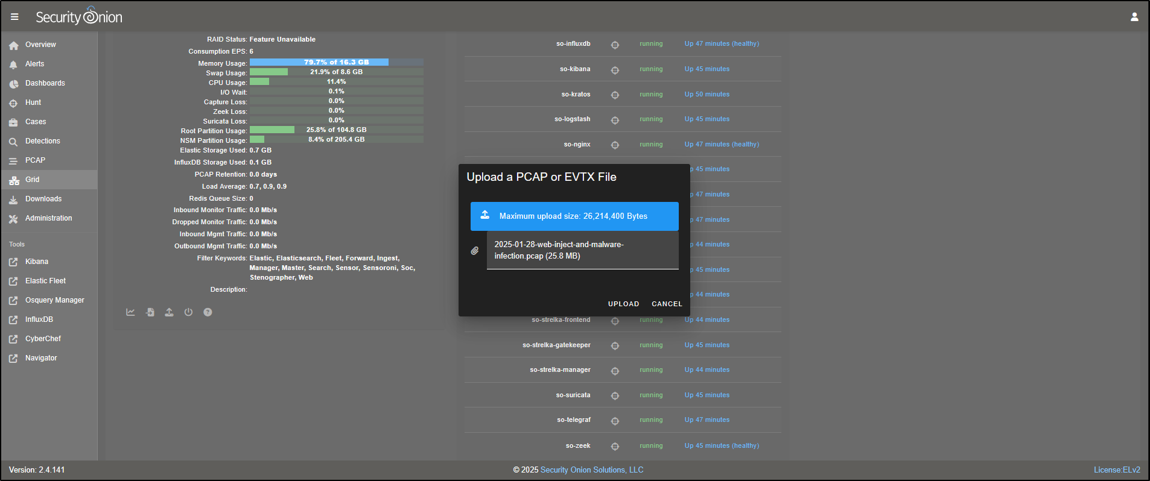Click the selected pcap file input field

click(x=582, y=250)
